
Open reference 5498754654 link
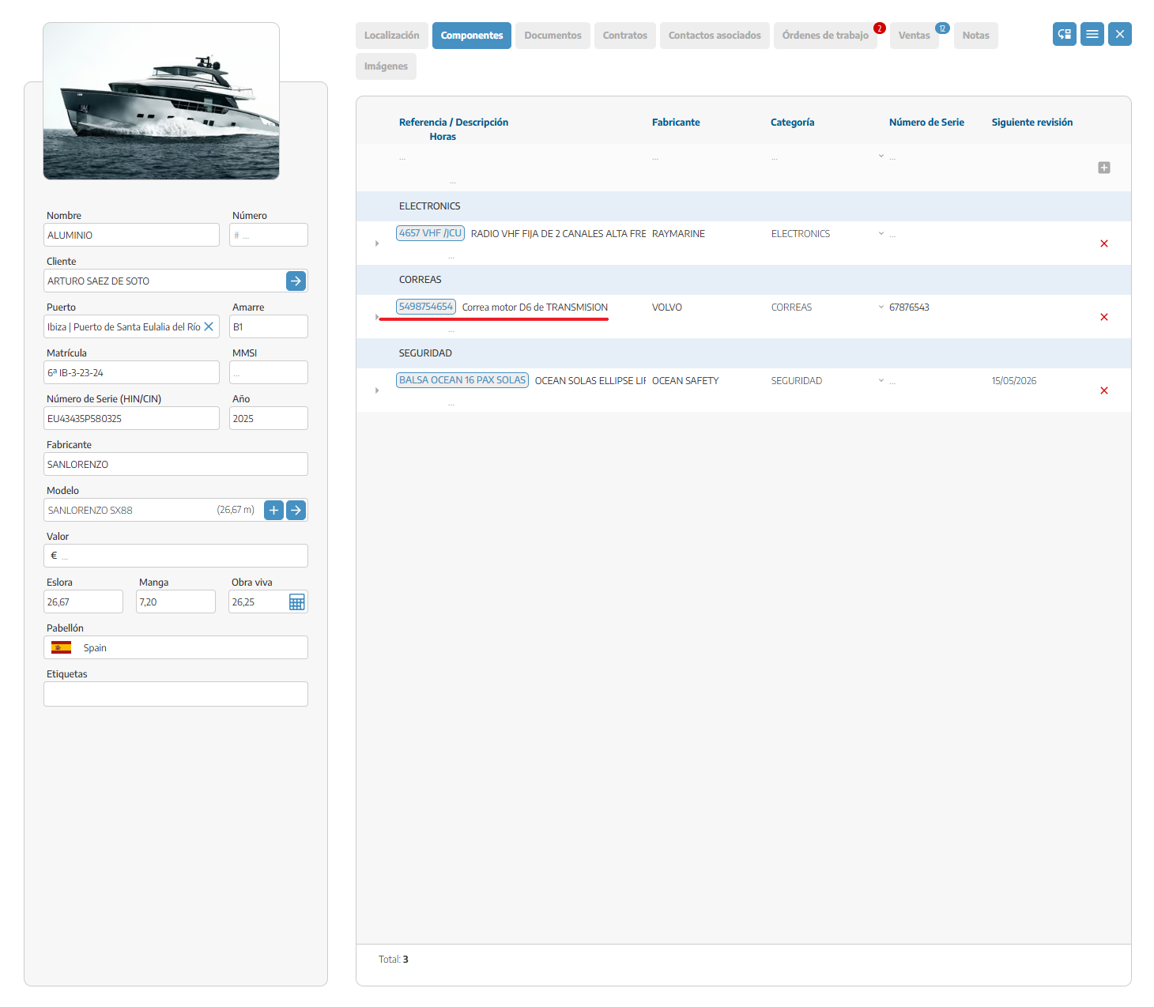426,307
